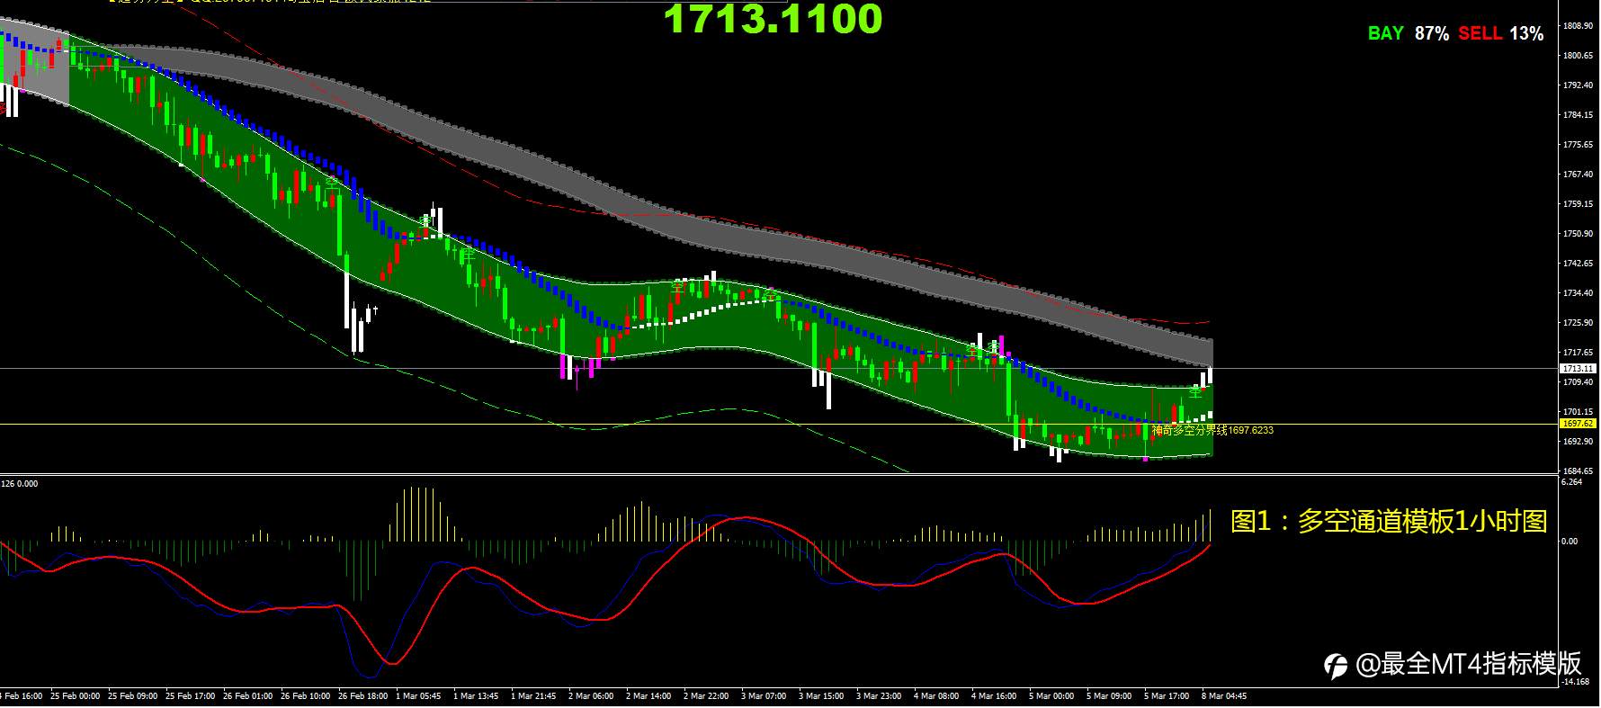Click the 0.00 indicator scale value
This screenshot has width=1601, height=708.
click(1570, 542)
